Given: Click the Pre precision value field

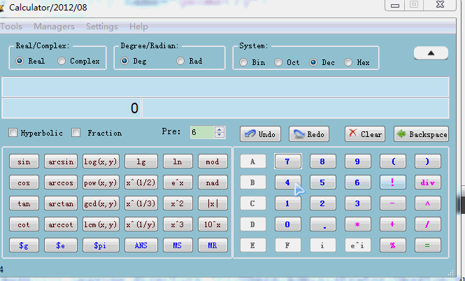Looking at the screenshot, I should pos(203,133).
